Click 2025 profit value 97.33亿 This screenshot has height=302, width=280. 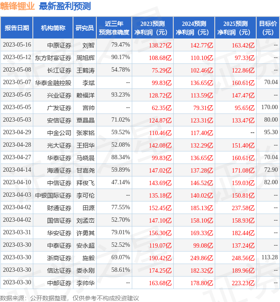(x=245, y=58)
